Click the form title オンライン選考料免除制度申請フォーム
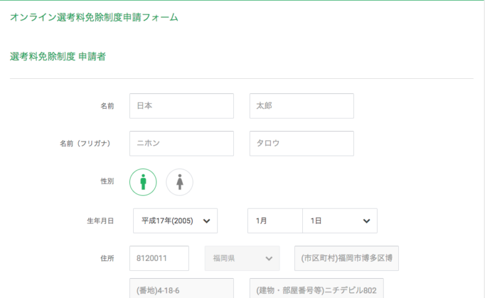Screen dimensions: 485x298 point(94,17)
